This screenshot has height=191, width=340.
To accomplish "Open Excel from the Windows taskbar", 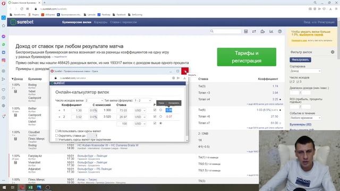I will pos(30,187).
